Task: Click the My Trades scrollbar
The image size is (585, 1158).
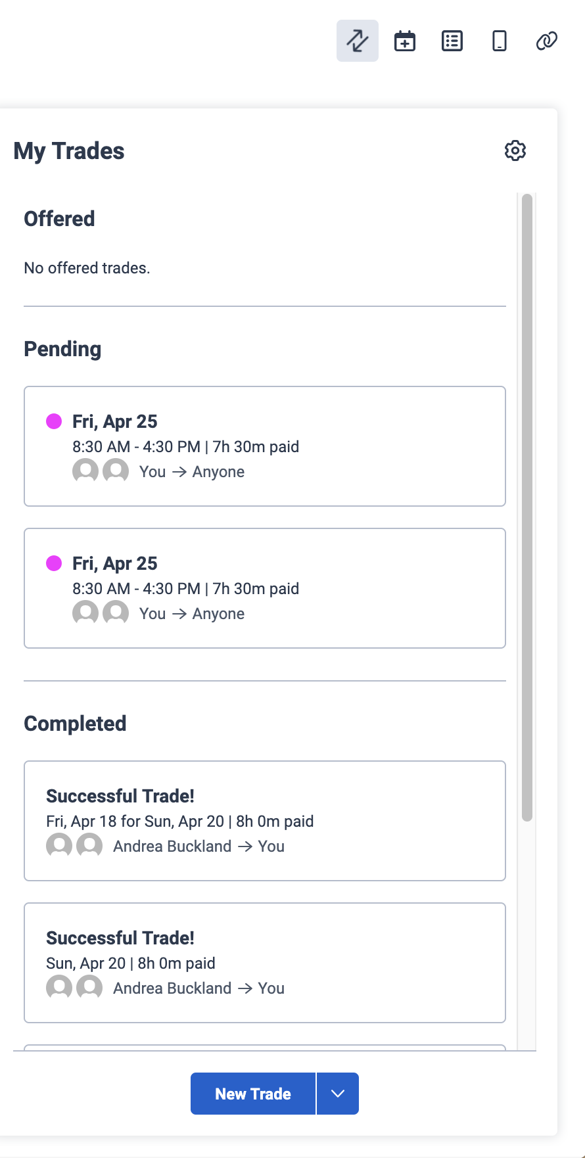Action: [x=526, y=506]
